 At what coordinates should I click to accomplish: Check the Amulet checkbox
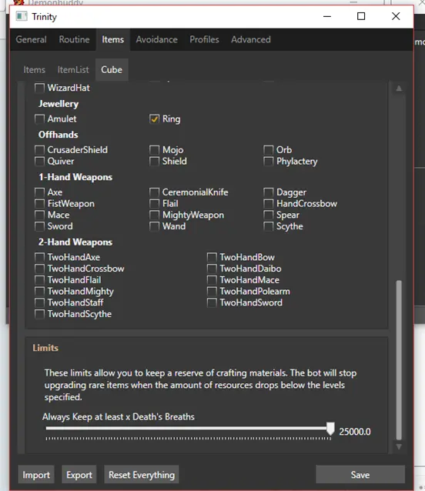(x=39, y=119)
